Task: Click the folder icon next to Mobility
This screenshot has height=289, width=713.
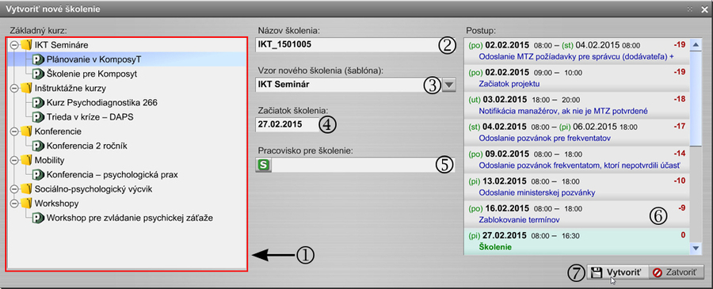Action: pyautogui.click(x=26, y=161)
